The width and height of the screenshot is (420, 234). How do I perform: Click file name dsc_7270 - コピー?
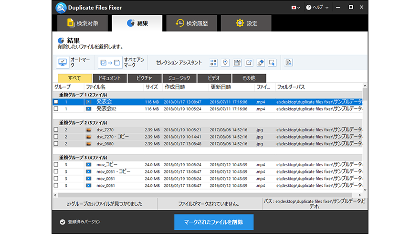pos(113,137)
